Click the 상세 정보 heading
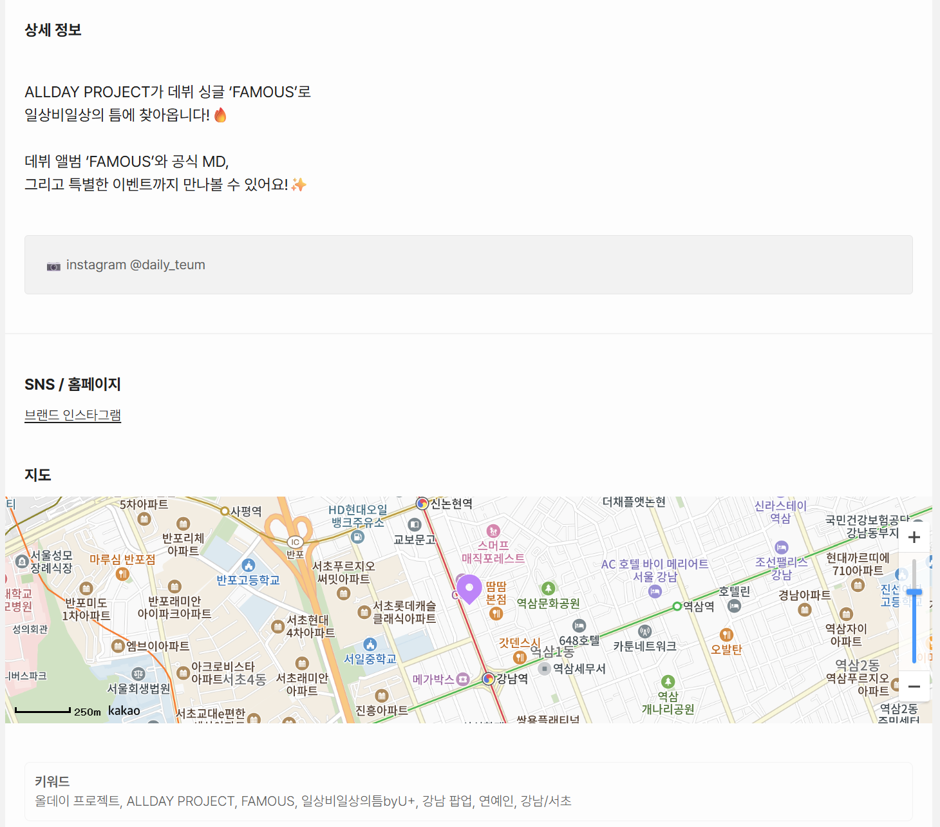 tap(53, 30)
